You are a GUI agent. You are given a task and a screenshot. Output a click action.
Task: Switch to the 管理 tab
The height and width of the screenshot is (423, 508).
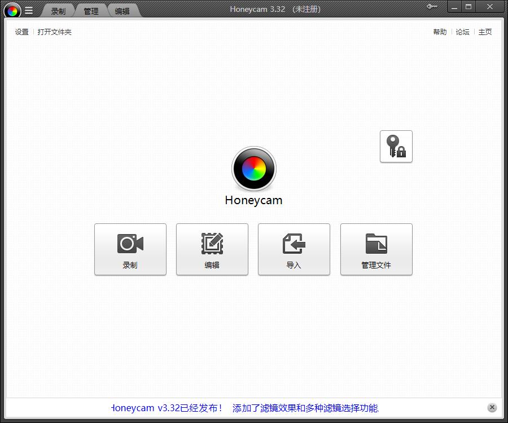point(91,11)
